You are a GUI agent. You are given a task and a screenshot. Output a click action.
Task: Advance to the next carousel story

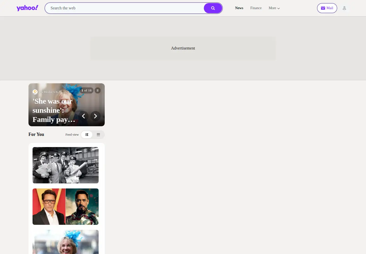coord(96,116)
